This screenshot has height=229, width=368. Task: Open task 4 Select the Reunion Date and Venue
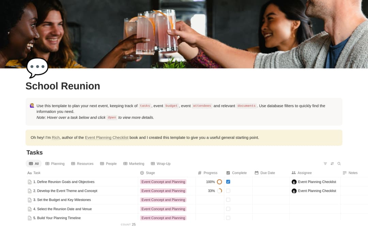tap(62, 209)
